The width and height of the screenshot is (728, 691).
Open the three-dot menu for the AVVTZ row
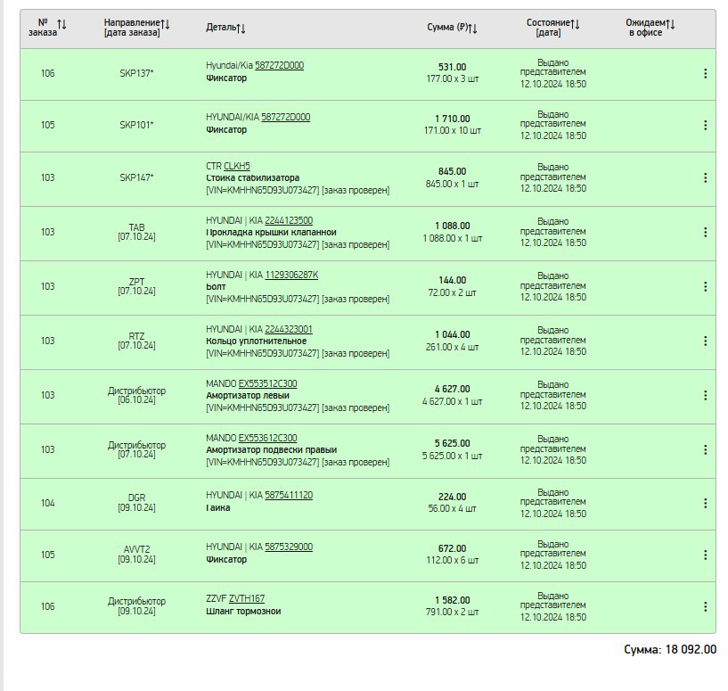click(705, 555)
